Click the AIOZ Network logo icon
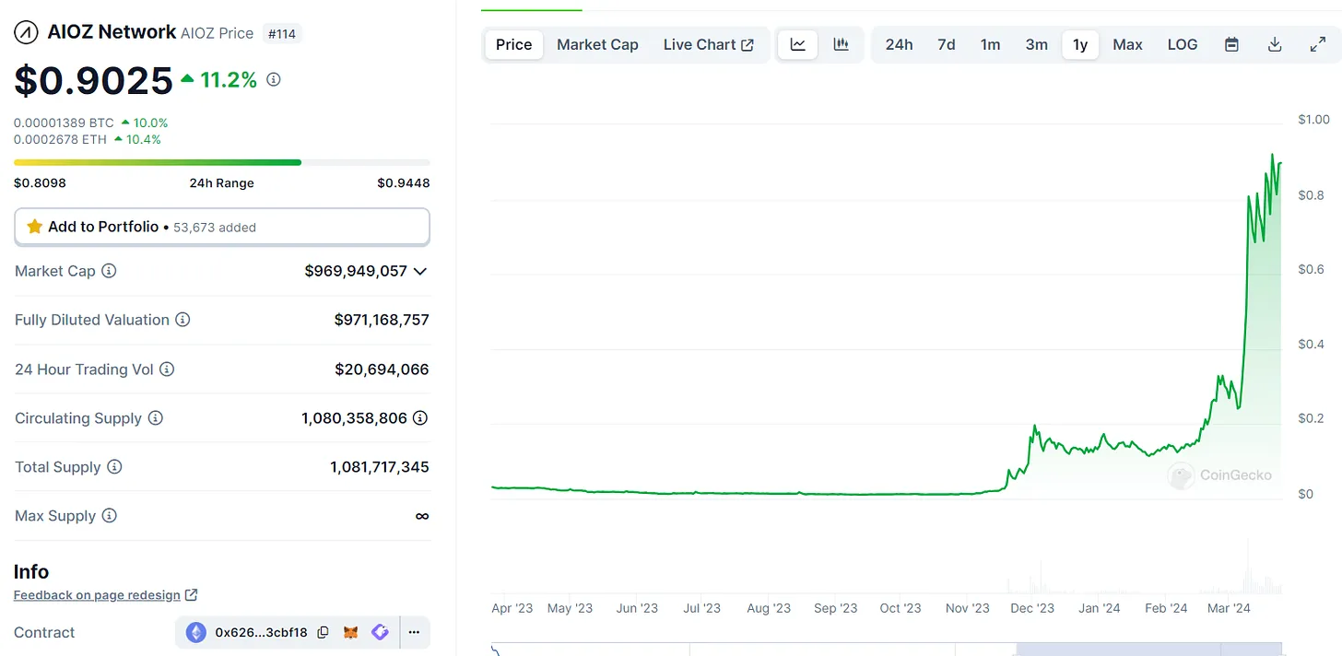Image resolution: width=1342 pixels, height=656 pixels. click(26, 32)
